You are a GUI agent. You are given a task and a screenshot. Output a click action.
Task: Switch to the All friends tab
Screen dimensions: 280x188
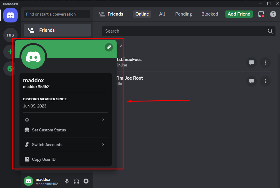tap(162, 14)
